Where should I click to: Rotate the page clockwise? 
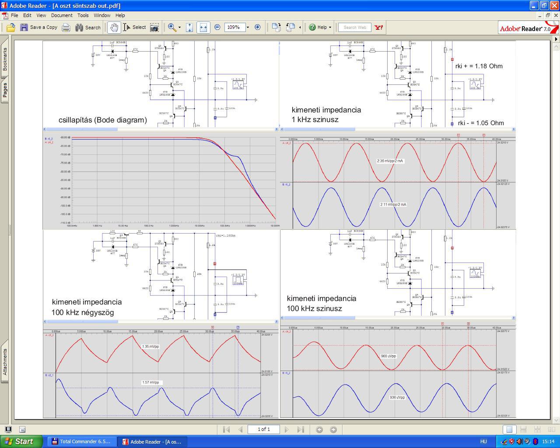coord(276,28)
